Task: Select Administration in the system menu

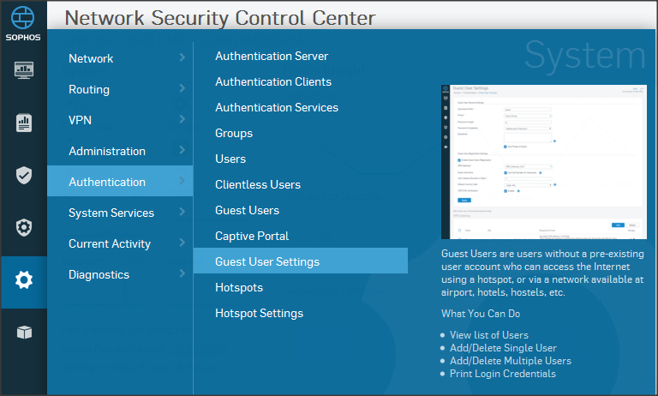Action: click(x=107, y=151)
